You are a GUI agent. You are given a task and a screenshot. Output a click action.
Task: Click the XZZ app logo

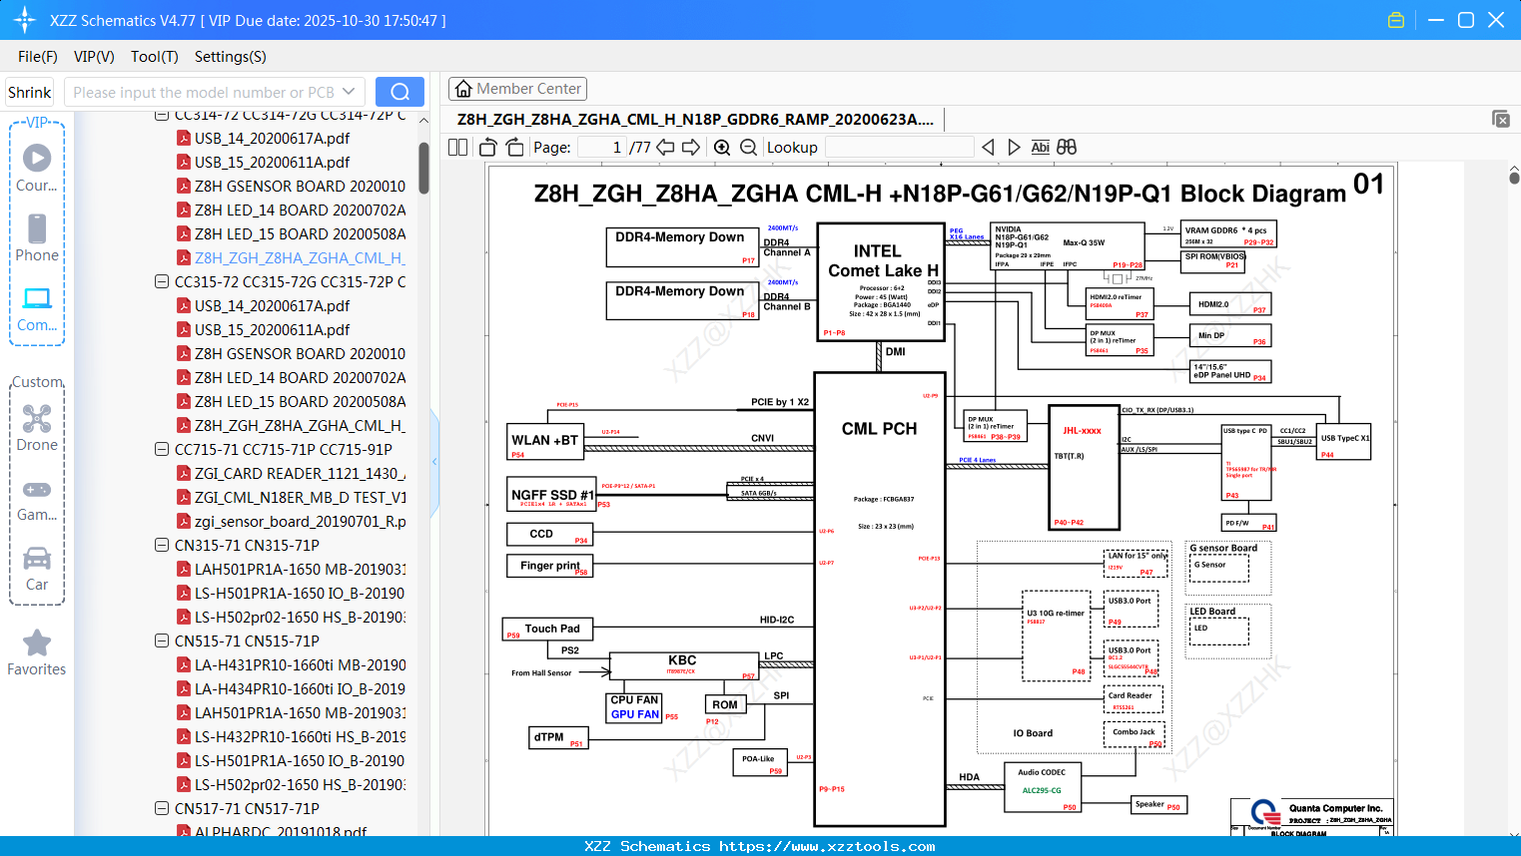(25, 20)
